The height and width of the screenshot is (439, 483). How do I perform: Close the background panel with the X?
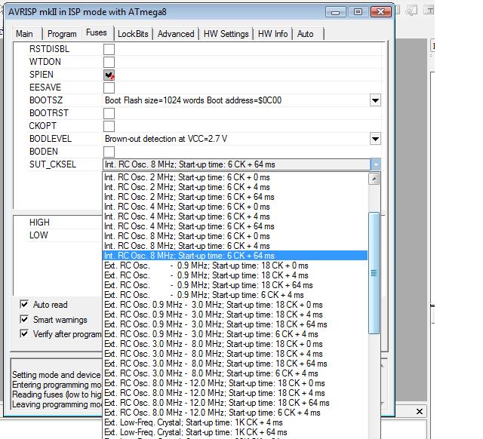[x=420, y=412]
